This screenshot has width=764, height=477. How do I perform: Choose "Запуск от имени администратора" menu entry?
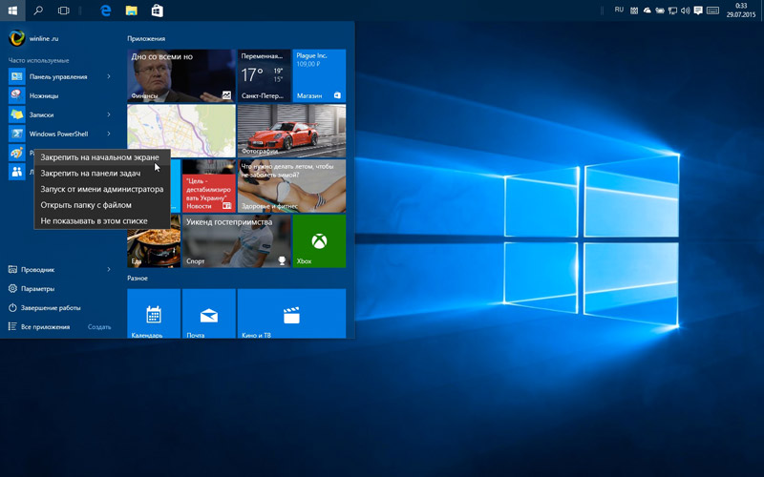(101, 189)
